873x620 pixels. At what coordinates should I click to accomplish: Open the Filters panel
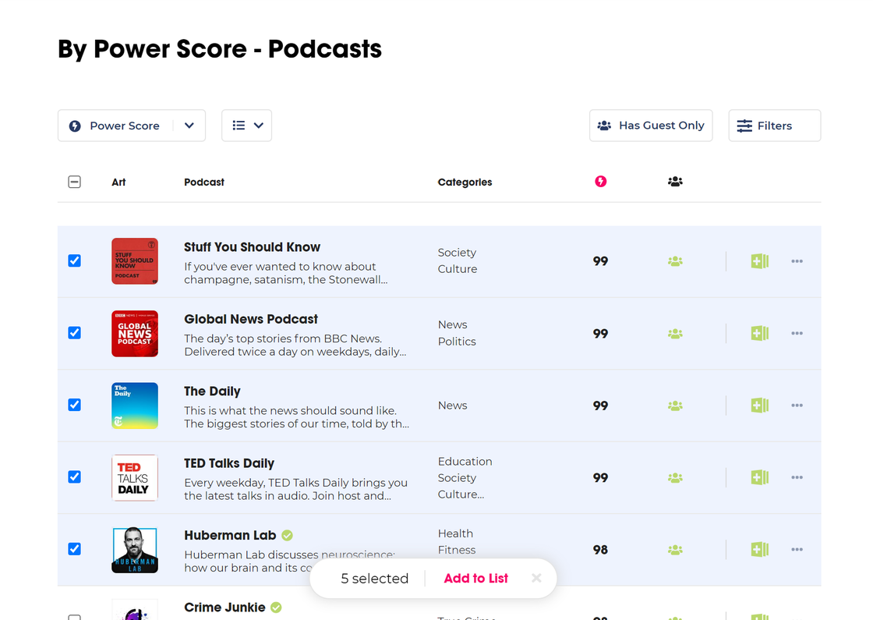pyautogui.click(x=774, y=125)
